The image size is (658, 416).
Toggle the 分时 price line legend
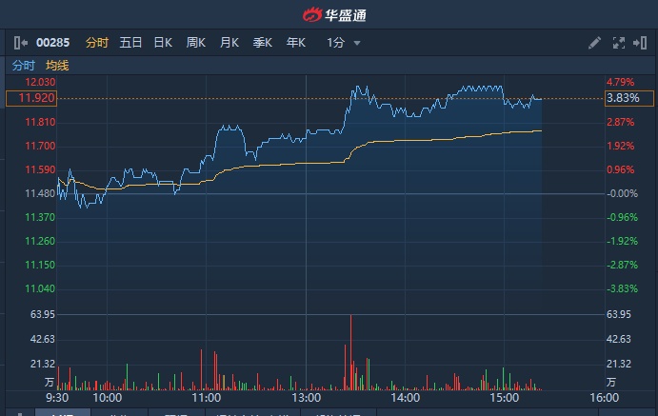[x=24, y=66]
